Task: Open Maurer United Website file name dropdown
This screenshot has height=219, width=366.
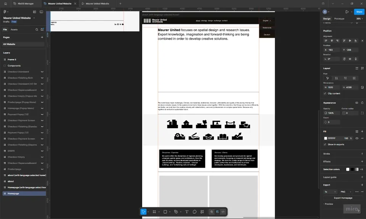Action: (34, 18)
